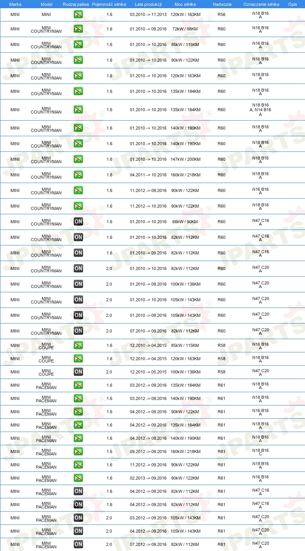Click petrol icon in Countryman 11.2012 -> 09.2016 row
Viewport: 305px width, 551px height.
[78, 190]
